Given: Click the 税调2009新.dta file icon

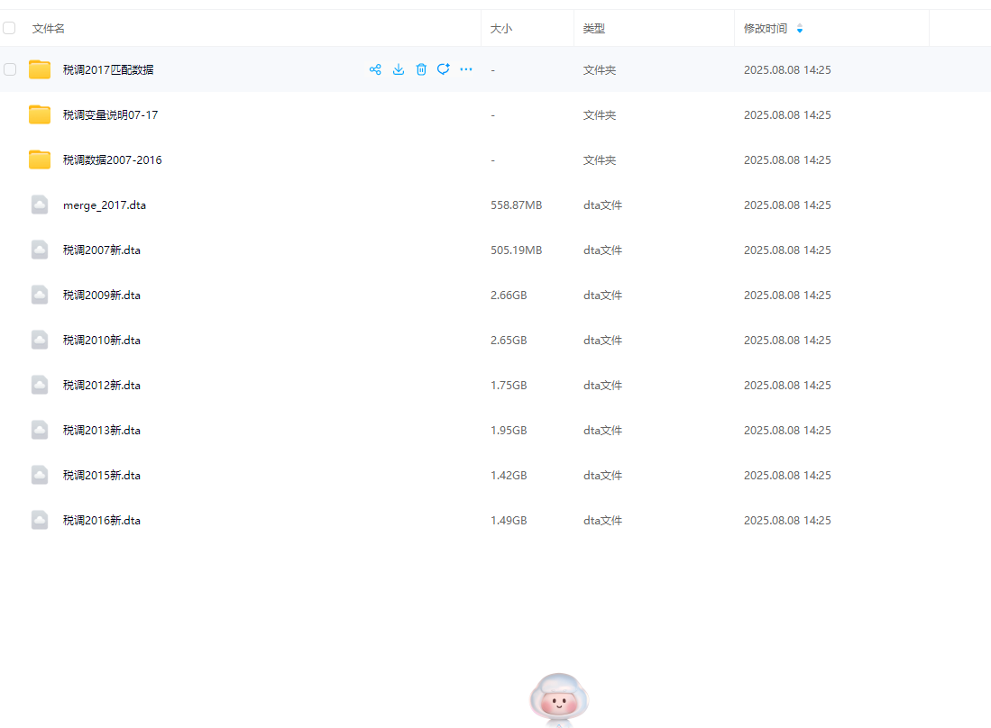Looking at the screenshot, I should [x=40, y=295].
